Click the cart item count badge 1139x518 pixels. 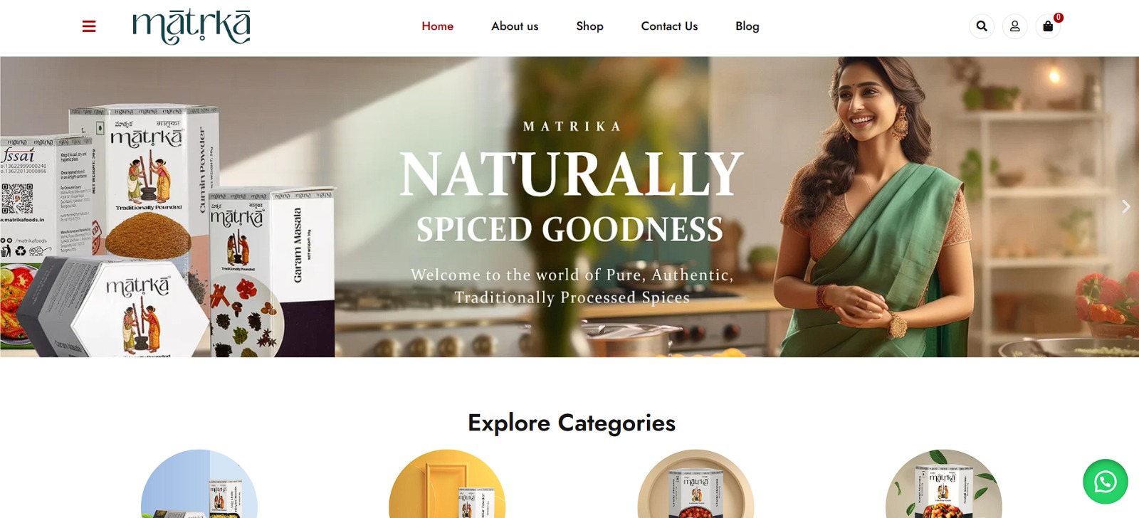pyautogui.click(x=1059, y=17)
